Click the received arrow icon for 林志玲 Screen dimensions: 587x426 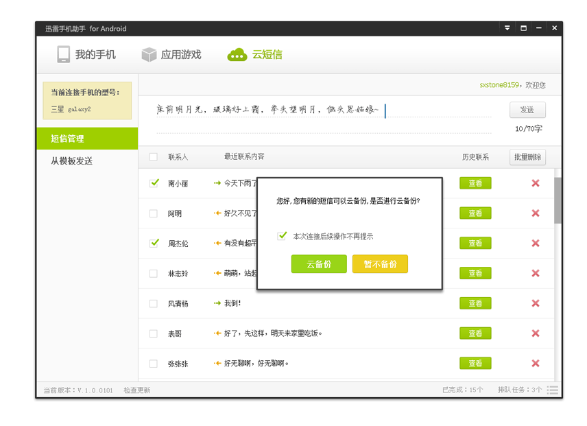(217, 273)
